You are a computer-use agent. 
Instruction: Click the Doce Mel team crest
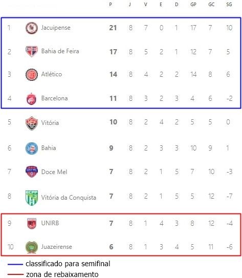32,172
